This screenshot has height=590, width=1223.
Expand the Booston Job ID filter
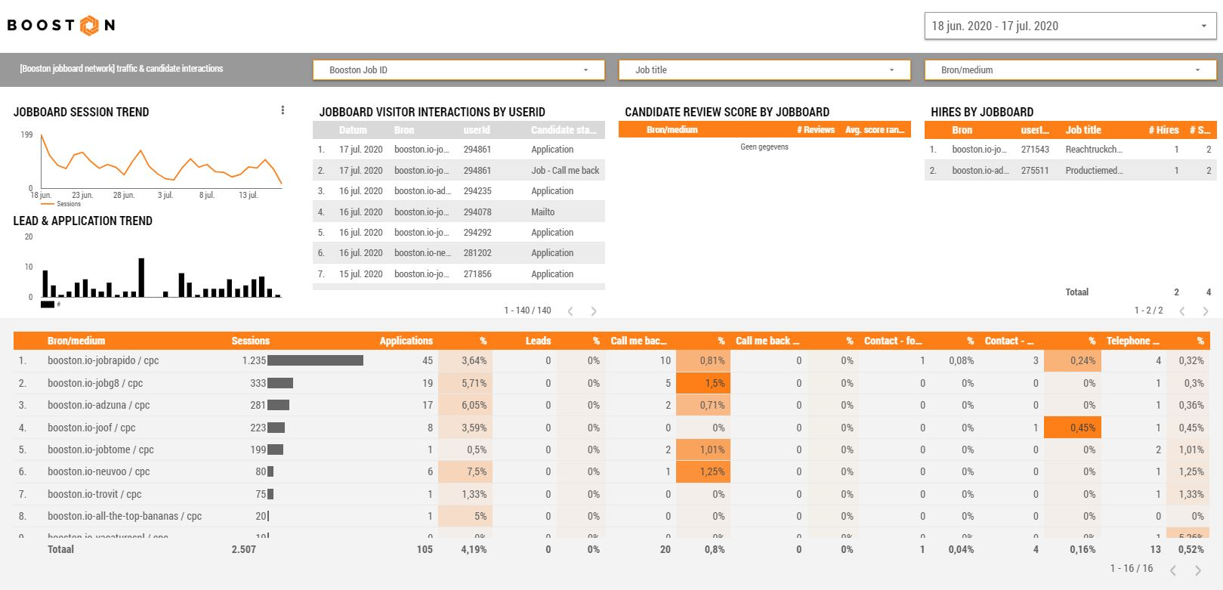tap(459, 70)
